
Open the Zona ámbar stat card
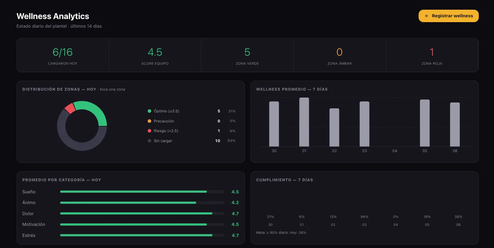click(340, 55)
